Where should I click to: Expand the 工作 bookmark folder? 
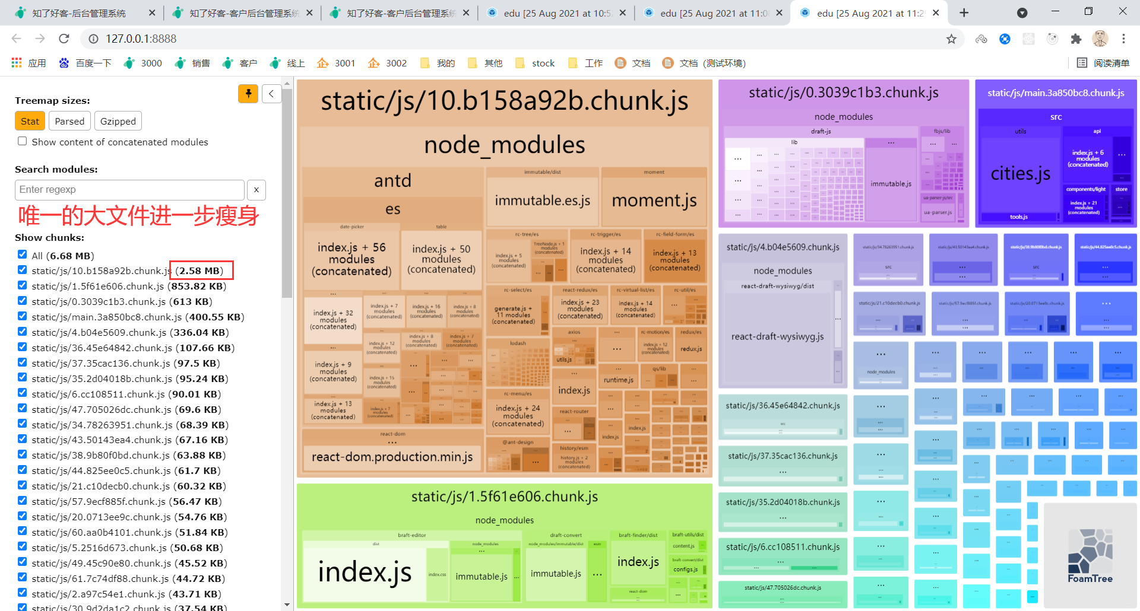point(585,63)
